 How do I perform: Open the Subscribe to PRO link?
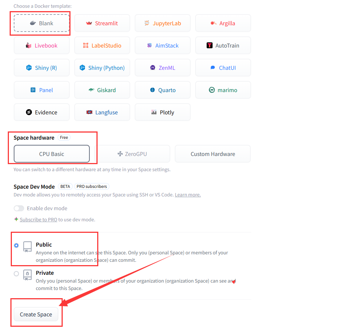coord(39,219)
